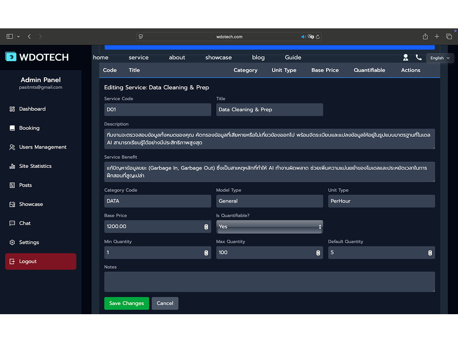Open the Dashboard sidebar item

[41, 109]
